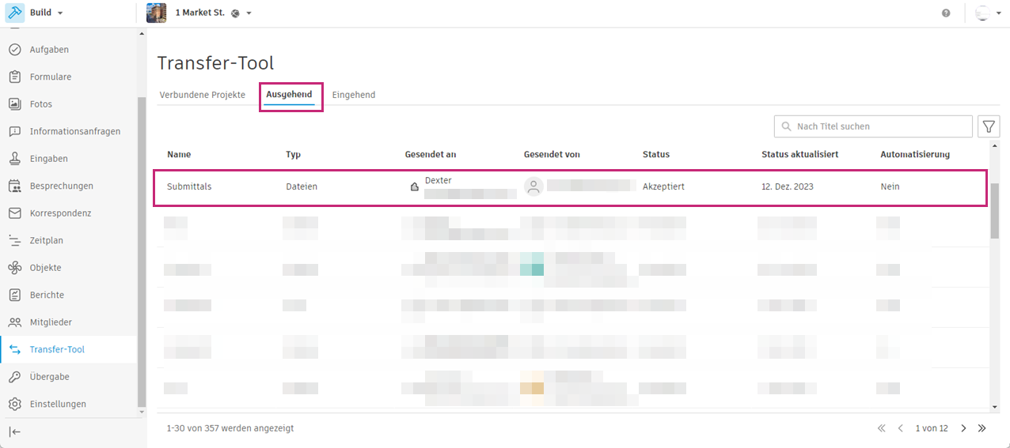Viewport: 1010px width, 448px height.
Task: Go to next page arrow
Action: click(x=963, y=428)
